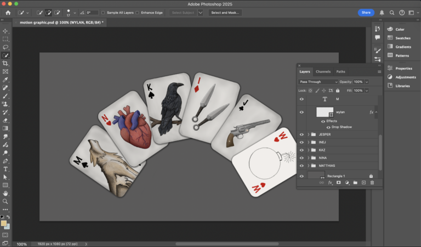Select the Frame tool
Screen dimensions: 421x247
(5, 71)
